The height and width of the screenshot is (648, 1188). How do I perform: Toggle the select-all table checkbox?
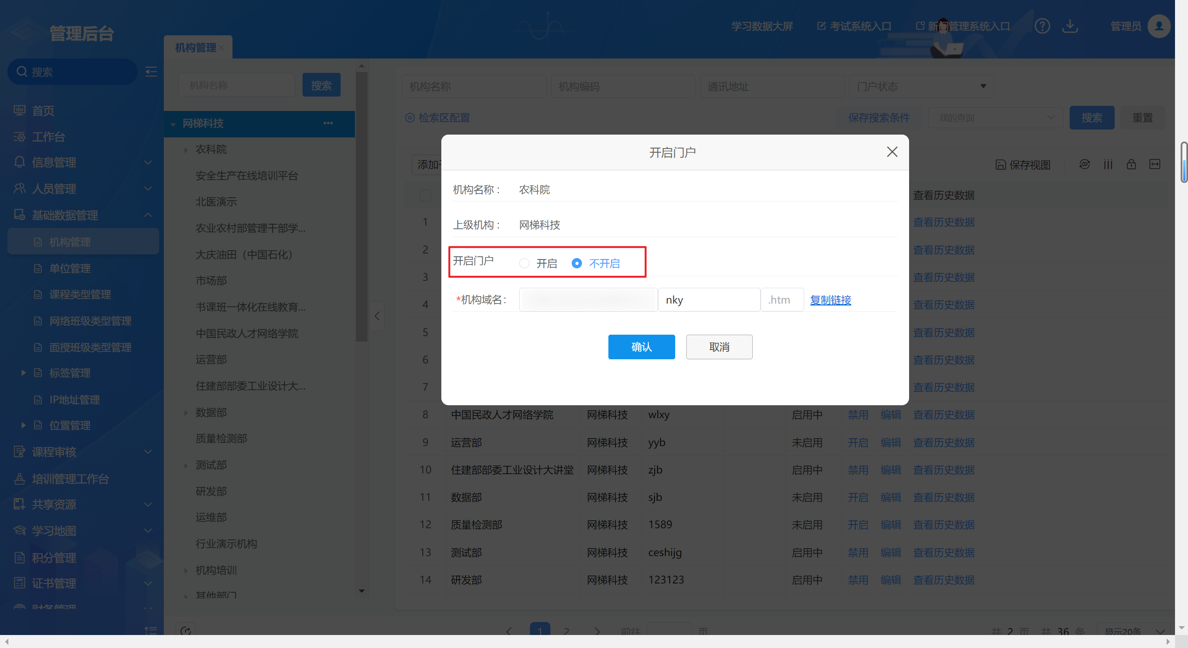click(425, 195)
